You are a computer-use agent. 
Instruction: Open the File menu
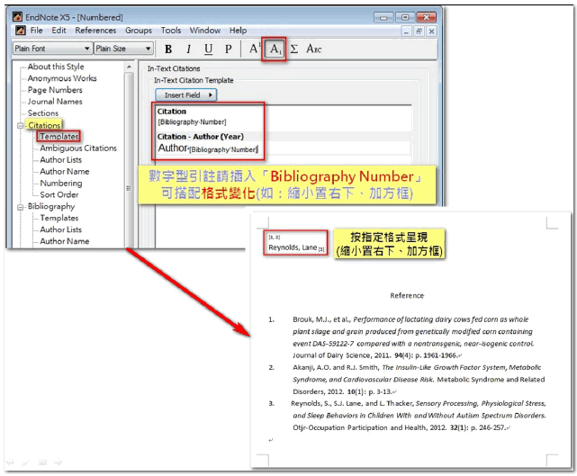point(36,31)
